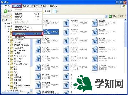Open the 工具(T) menu
This screenshot has width=128, height=95.
coord(44,6)
